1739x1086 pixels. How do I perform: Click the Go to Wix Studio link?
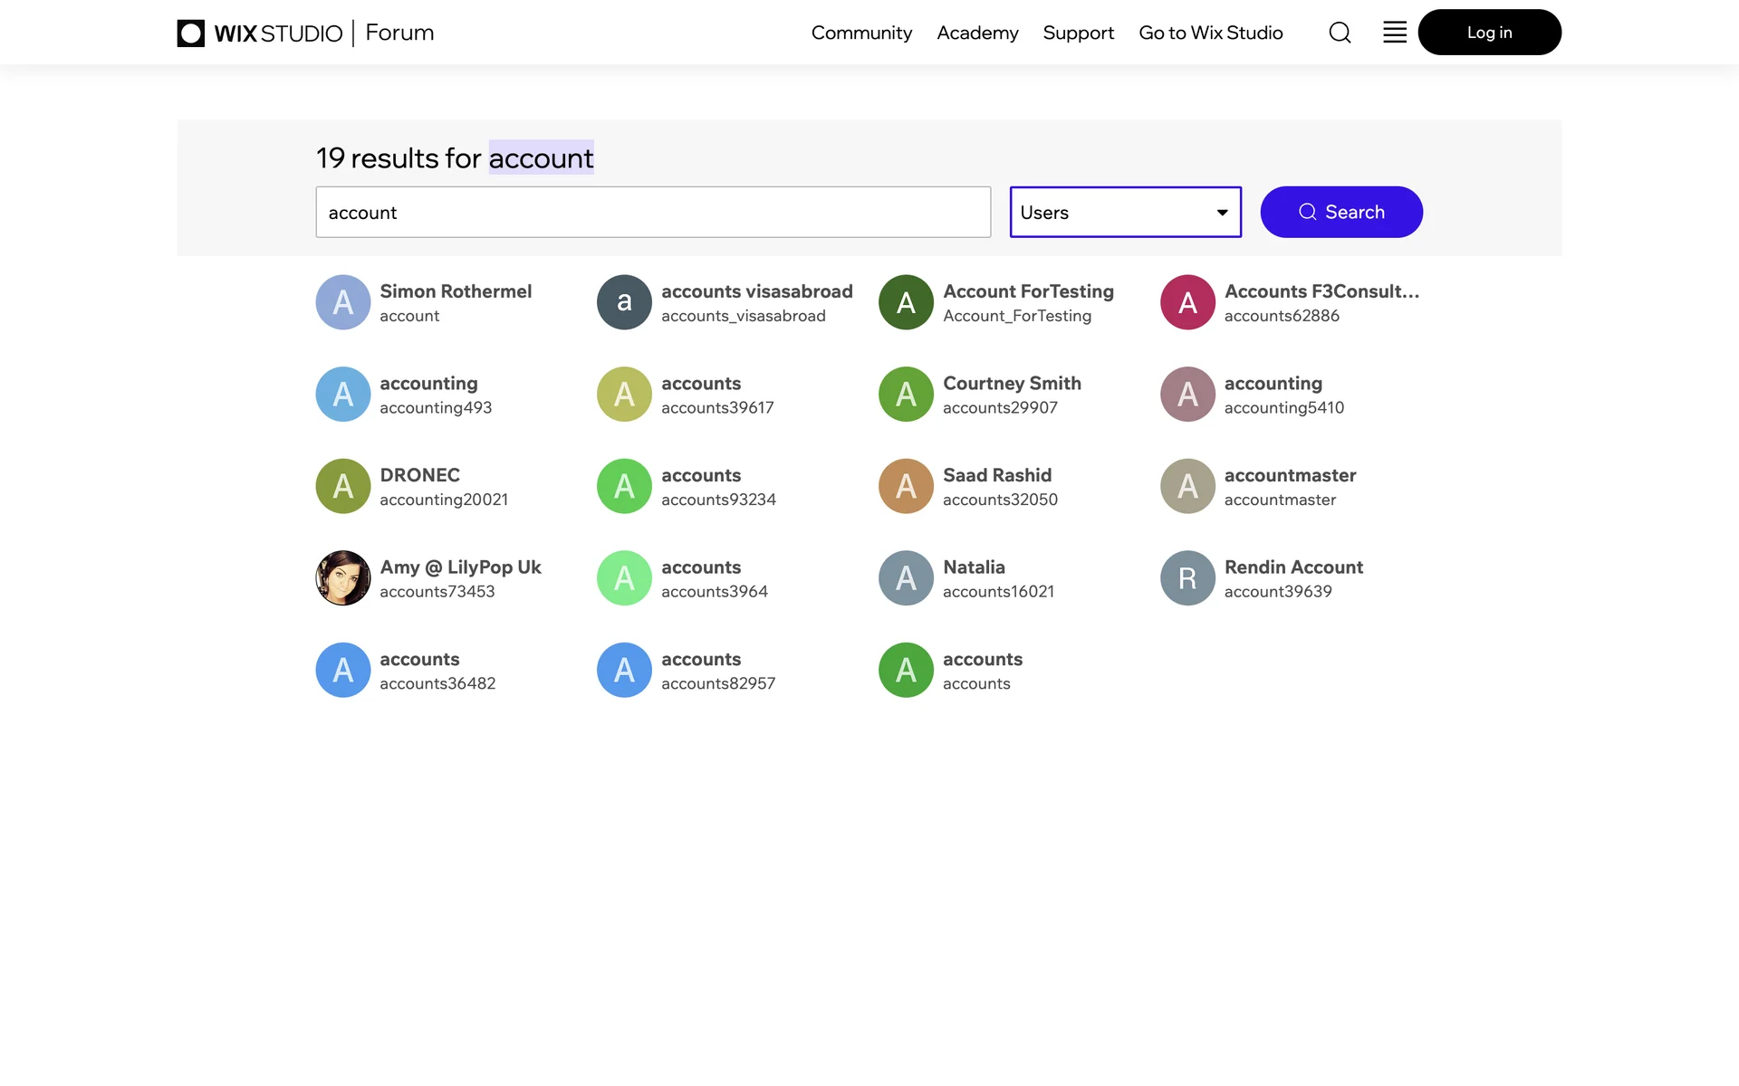(x=1210, y=33)
